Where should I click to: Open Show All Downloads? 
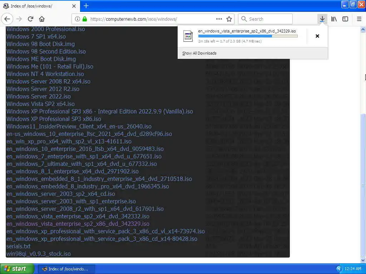[199, 54]
